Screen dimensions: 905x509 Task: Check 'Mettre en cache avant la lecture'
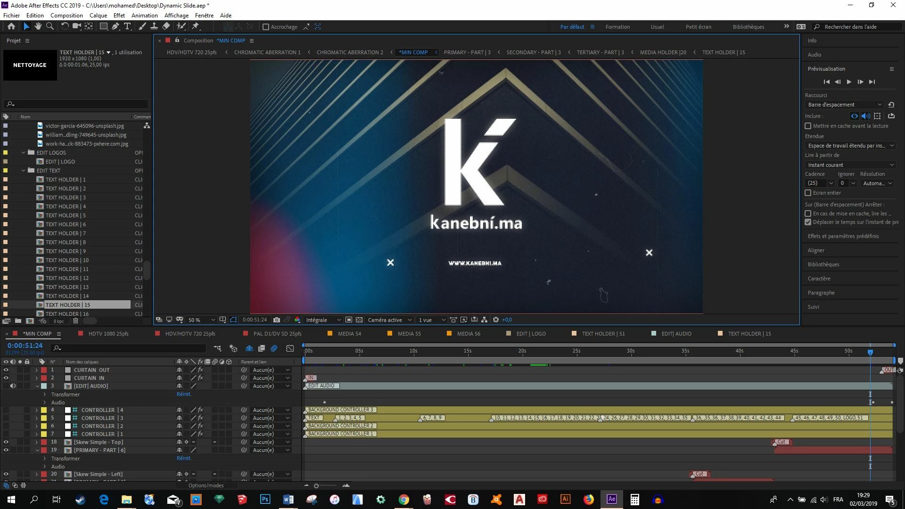pos(808,126)
